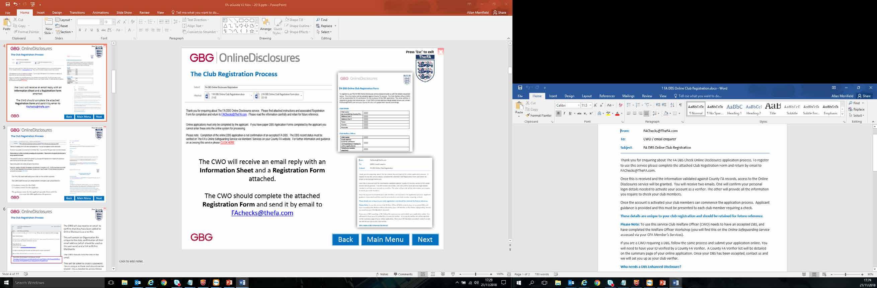Switch Word to Web Layout view
Image resolution: width=877 pixels, height=288 pixels.
(824, 274)
